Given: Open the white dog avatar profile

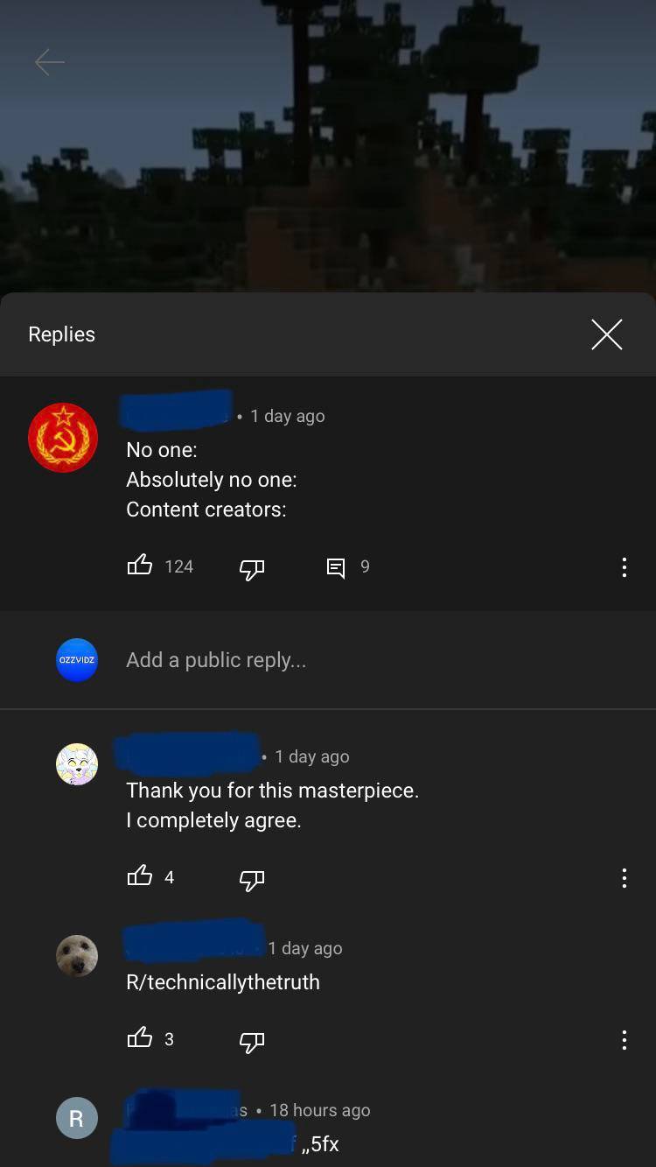Looking at the screenshot, I should click(77, 955).
